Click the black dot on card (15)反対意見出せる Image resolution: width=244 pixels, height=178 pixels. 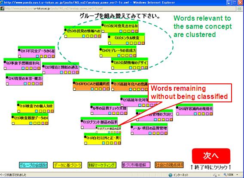[103, 25]
